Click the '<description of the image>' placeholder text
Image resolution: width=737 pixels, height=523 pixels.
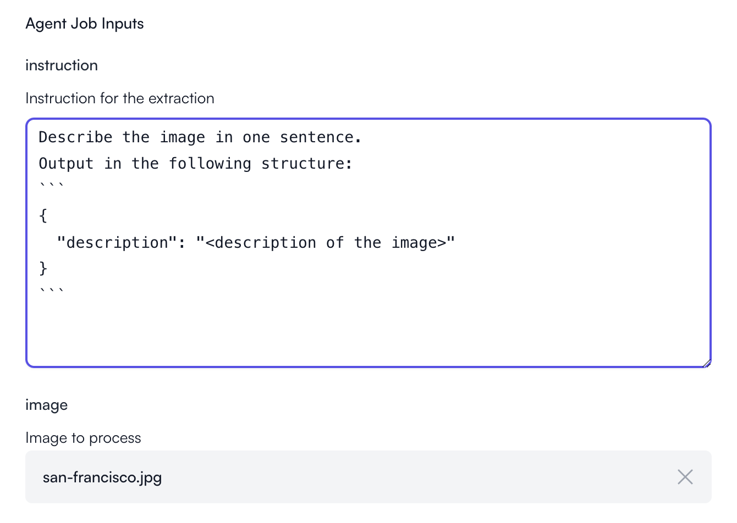[x=325, y=243]
